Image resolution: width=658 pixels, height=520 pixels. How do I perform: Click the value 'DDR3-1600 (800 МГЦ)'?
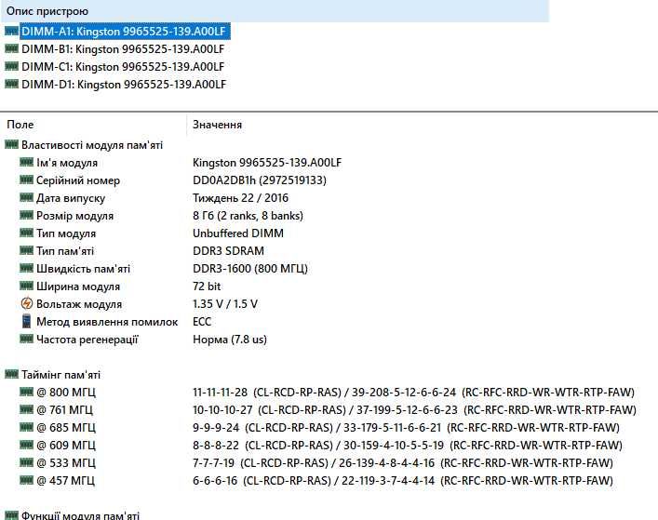[x=250, y=269]
